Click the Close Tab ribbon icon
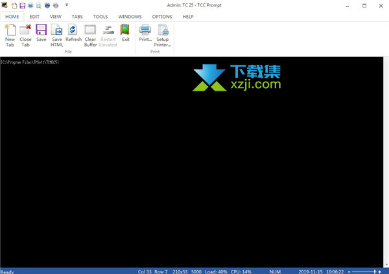 click(x=25, y=35)
